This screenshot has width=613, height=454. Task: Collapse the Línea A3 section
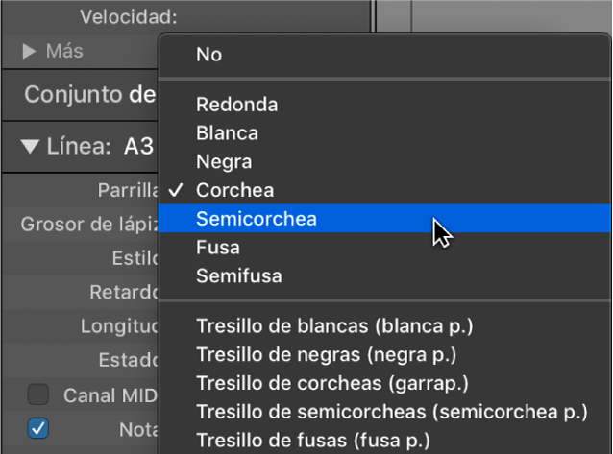tap(30, 147)
